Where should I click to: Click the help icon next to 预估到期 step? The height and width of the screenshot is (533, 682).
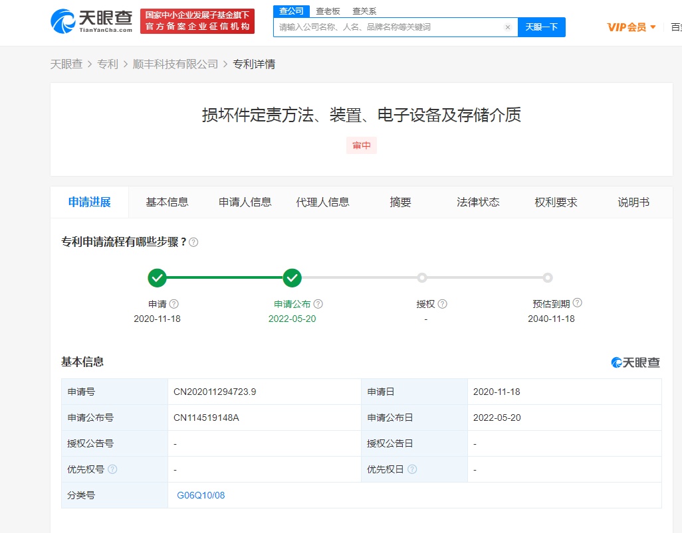point(577,303)
